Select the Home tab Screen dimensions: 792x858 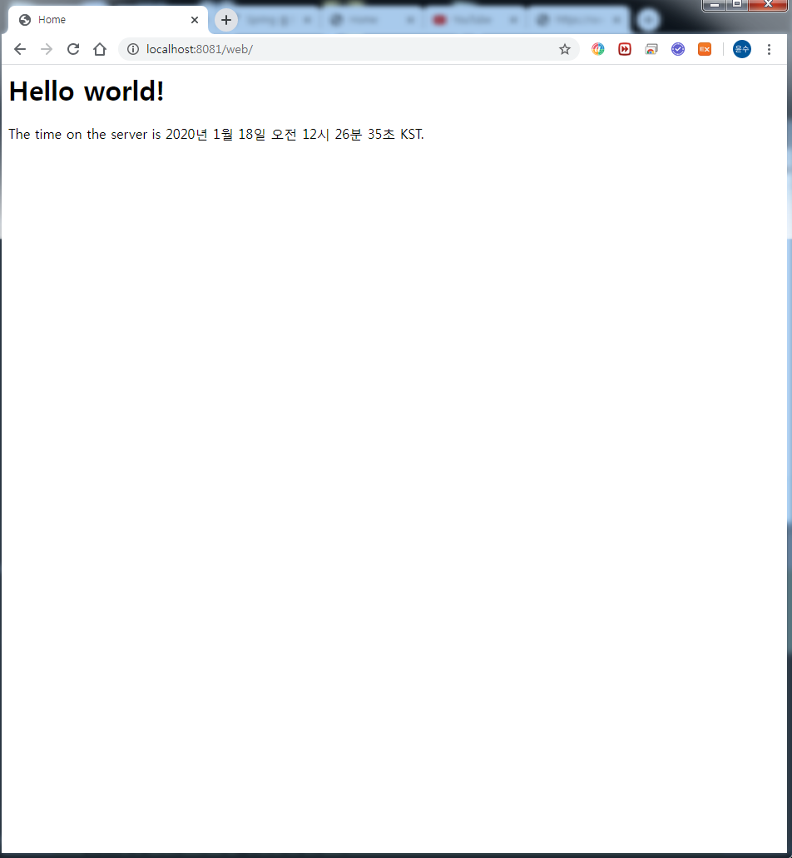(x=108, y=20)
